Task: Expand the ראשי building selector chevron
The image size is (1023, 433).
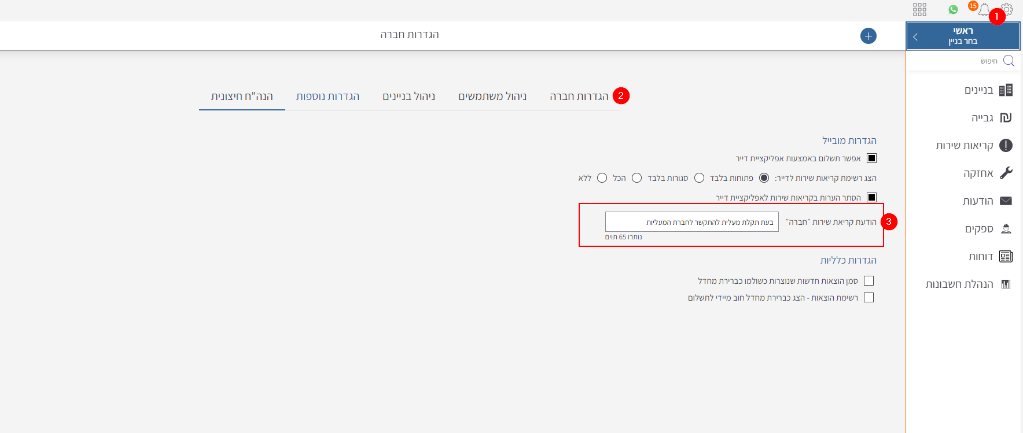Action: [x=915, y=37]
